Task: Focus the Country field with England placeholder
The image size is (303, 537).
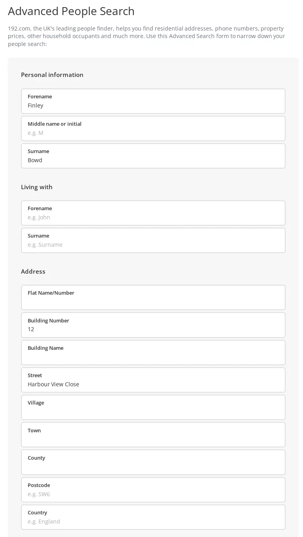Action: (x=153, y=517)
